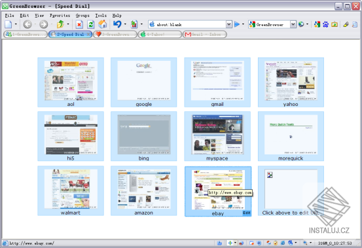Click the blue windows-stack status bar icon
362x248 pixels.
[x=291, y=243]
